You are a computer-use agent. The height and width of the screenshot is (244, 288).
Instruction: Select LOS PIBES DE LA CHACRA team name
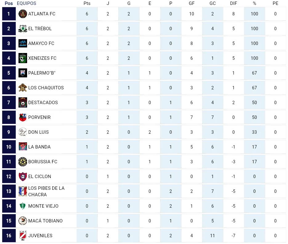click(46, 191)
